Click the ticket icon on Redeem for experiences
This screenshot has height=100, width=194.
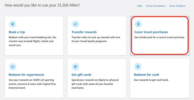click(13, 67)
